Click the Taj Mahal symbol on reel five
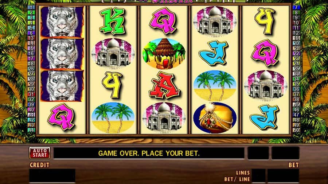 tap(266, 85)
